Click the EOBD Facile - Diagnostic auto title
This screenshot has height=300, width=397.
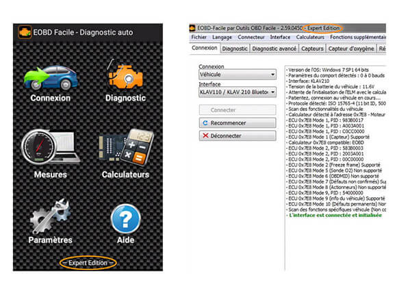click(83, 32)
